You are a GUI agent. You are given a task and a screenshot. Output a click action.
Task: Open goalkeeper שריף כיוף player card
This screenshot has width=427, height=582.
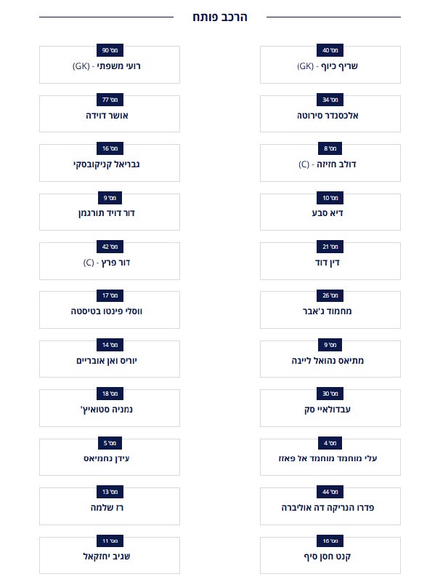[330, 65]
